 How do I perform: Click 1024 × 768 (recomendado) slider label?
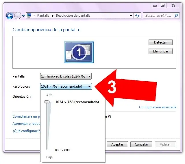tap(77, 102)
